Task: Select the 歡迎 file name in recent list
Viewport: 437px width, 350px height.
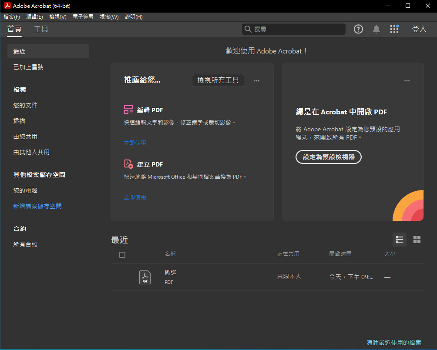Action: coord(171,273)
